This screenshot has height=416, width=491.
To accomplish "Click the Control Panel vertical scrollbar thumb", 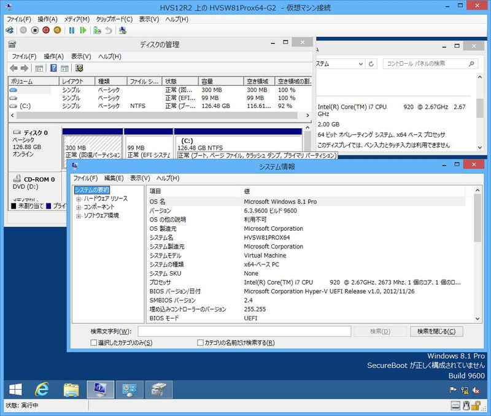I will pos(480,109).
